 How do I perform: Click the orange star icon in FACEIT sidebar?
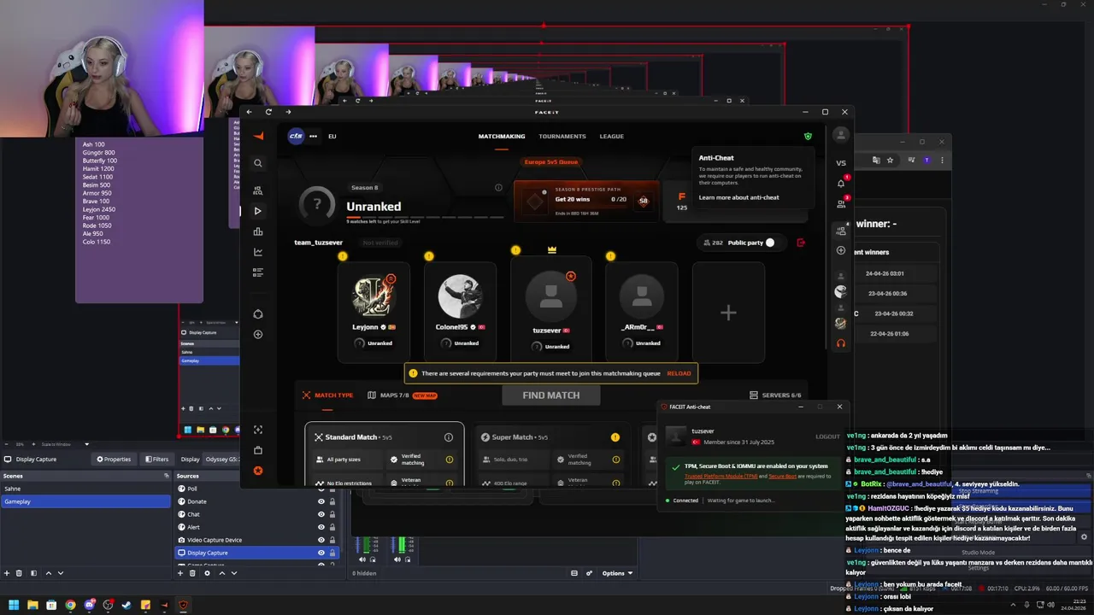[258, 471]
